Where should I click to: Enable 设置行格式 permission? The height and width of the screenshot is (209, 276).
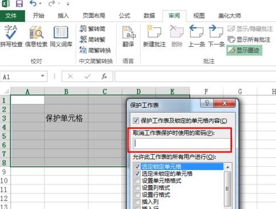click(137, 195)
